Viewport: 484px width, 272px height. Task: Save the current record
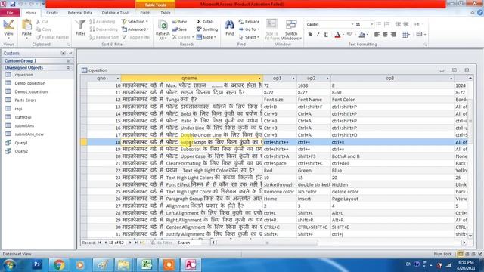click(180, 29)
